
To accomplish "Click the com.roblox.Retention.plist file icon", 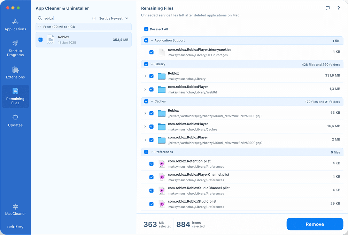I will click(162, 164).
